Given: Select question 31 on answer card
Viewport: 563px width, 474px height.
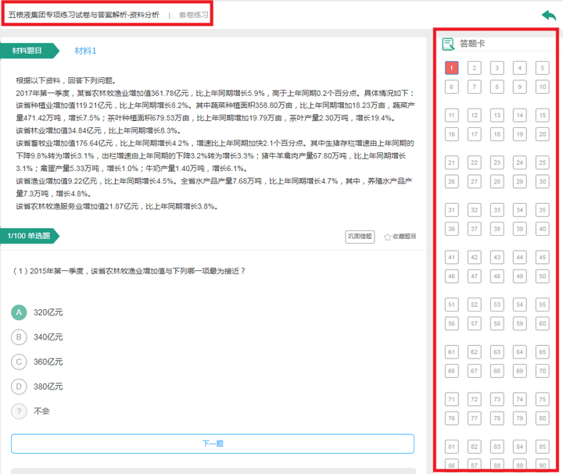Looking at the screenshot, I should (452, 210).
